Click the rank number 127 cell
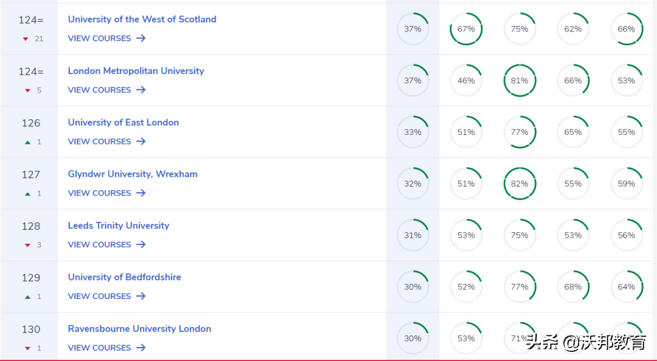The width and height of the screenshot is (657, 361). (30, 174)
